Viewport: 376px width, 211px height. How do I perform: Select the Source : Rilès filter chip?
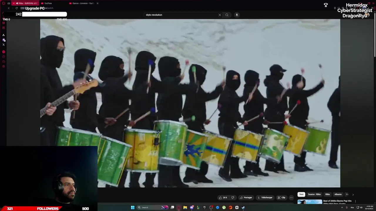(314, 194)
